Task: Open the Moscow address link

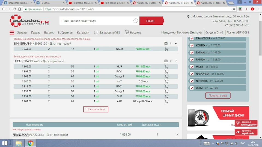Action: coord(219,17)
